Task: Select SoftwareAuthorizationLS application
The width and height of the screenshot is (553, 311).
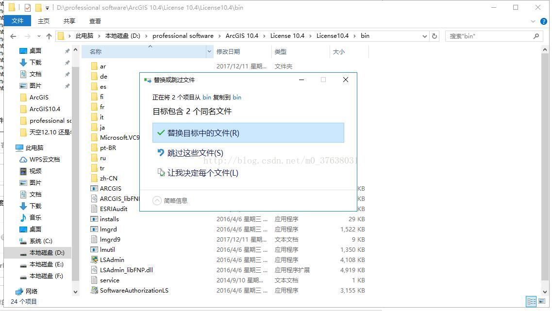Action: [x=134, y=291]
